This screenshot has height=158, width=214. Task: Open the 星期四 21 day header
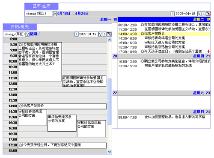pos(164,56)
